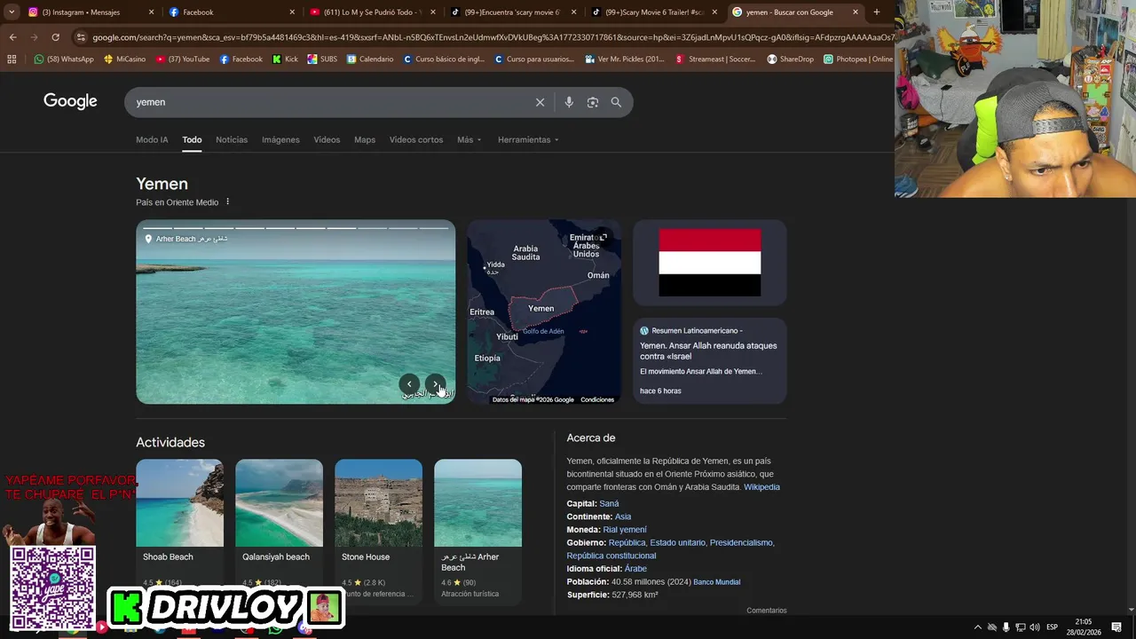The image size is (1136, 639).
Task: Go back with the browser back arrow
Action: pyautogui.click(x=12, y=37)
